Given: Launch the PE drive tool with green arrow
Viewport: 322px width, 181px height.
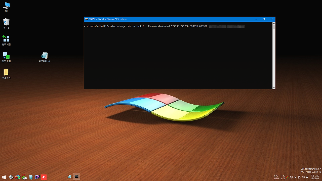Looking at the screenshot, I should point(24,177).
